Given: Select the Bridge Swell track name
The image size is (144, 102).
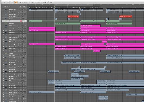Looking at the screenshot, I should 12,72.
